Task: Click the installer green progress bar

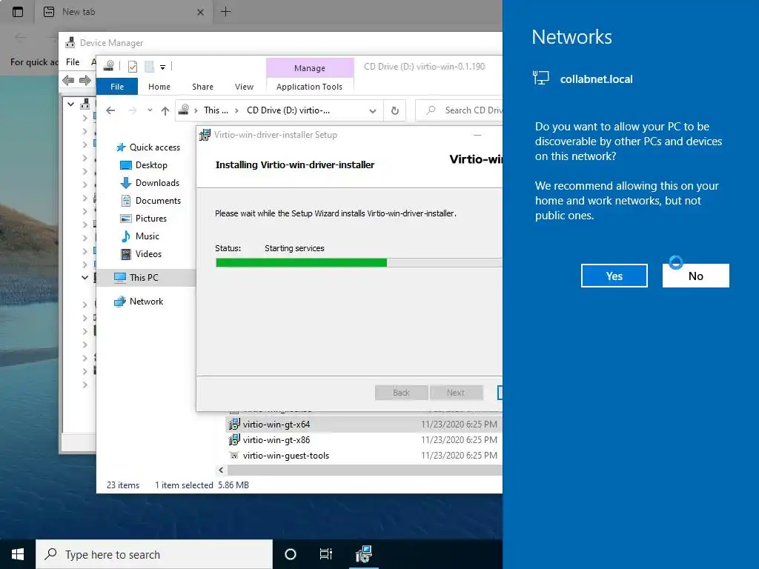Action: [301, 263]
